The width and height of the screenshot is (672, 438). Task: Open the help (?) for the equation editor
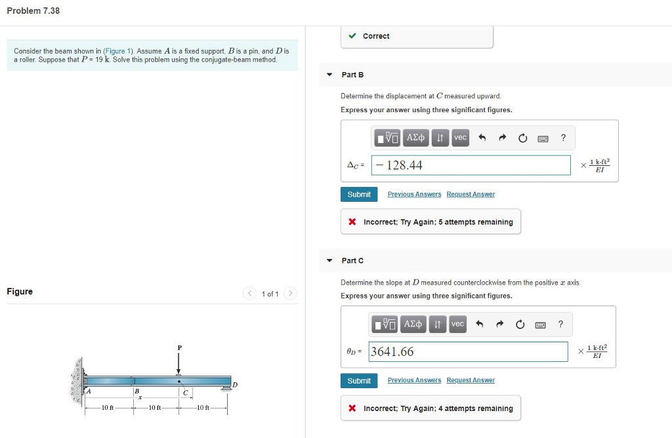pos(562,138)
